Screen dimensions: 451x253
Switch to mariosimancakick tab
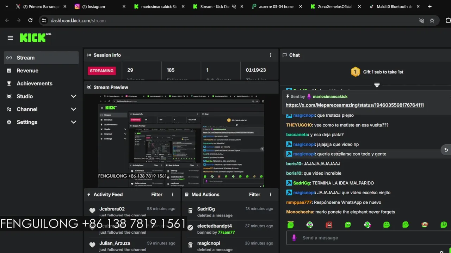tap(159, 6)
